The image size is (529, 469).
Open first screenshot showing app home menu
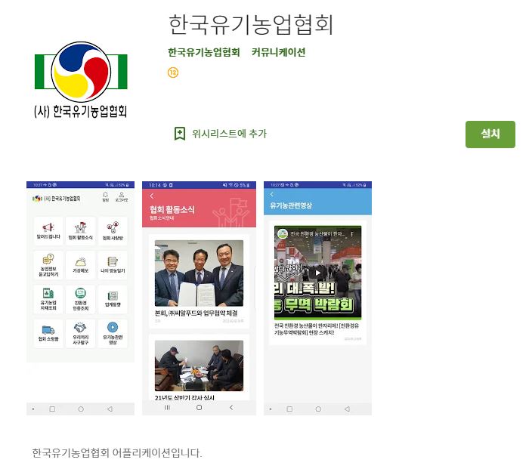click(x=80, y=298)
